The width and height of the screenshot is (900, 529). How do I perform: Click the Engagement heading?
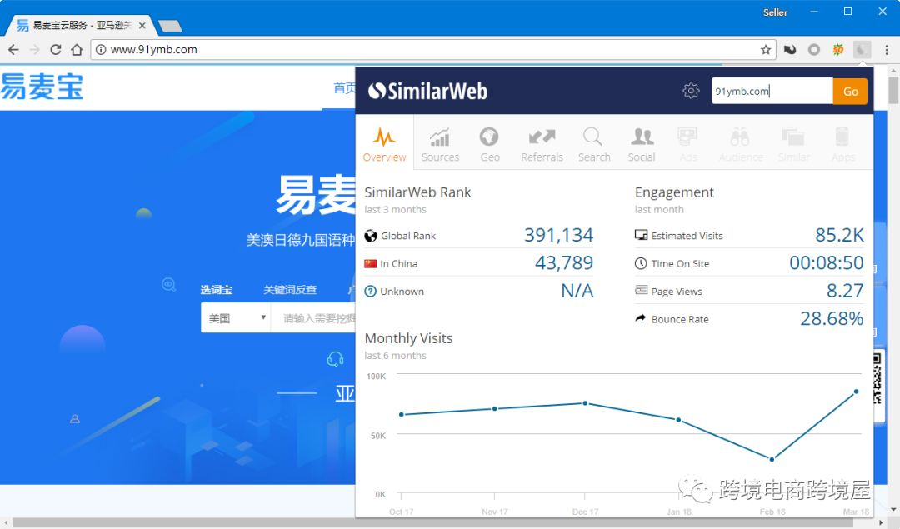coord(674,192)
